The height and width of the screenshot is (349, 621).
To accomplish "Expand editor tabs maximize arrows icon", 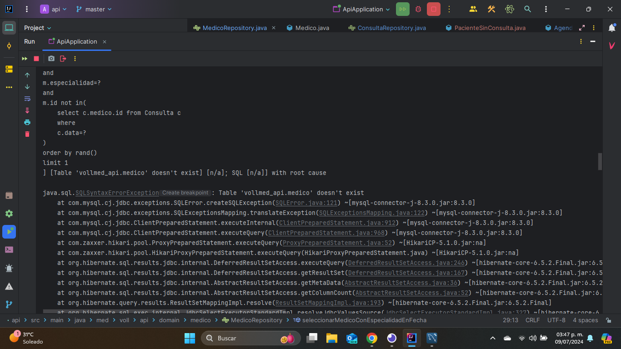I will click(x=582, y=28).
